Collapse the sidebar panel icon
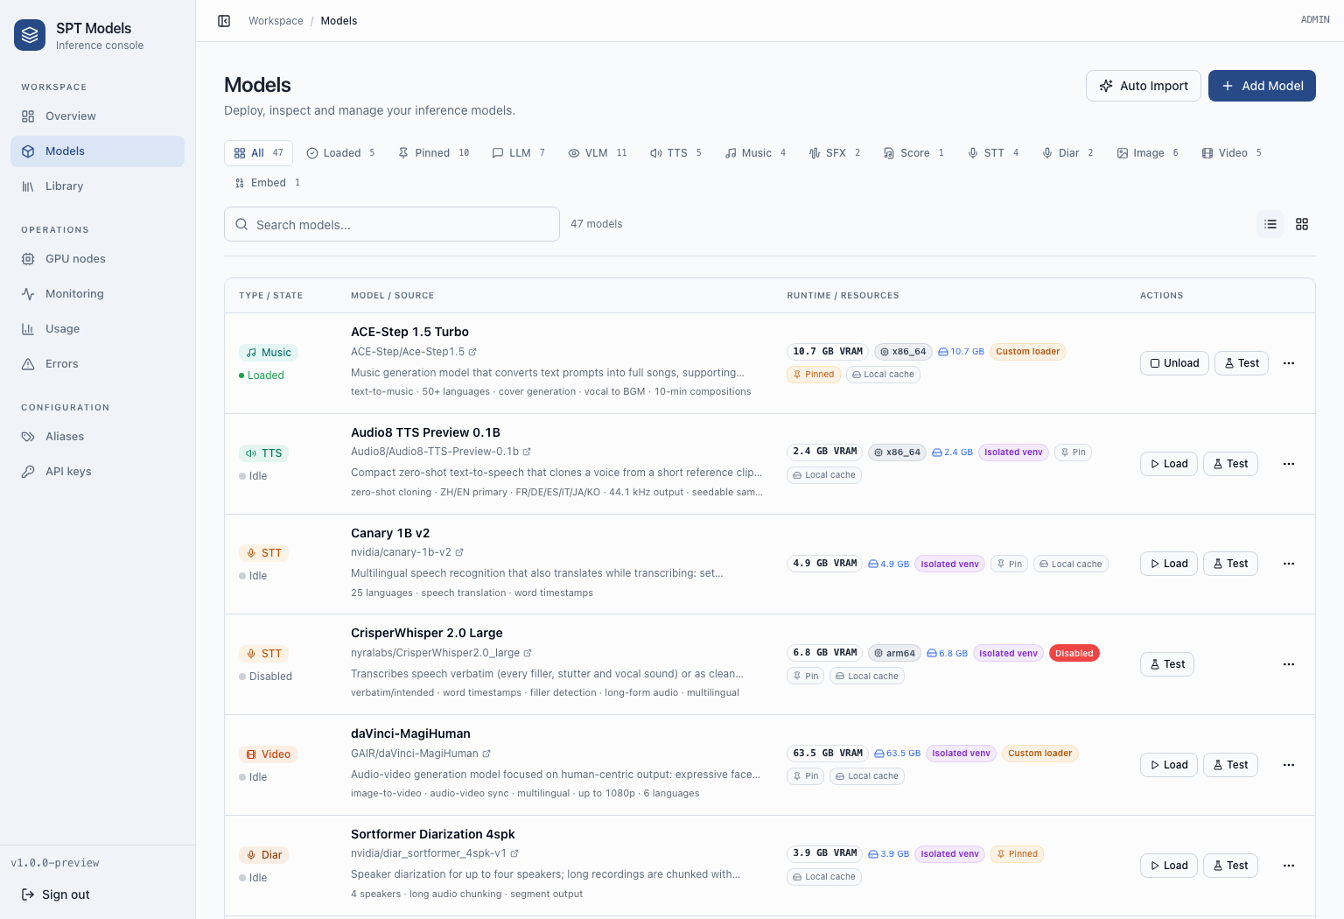Screen dimensions: 1344x919 [224, 21]
